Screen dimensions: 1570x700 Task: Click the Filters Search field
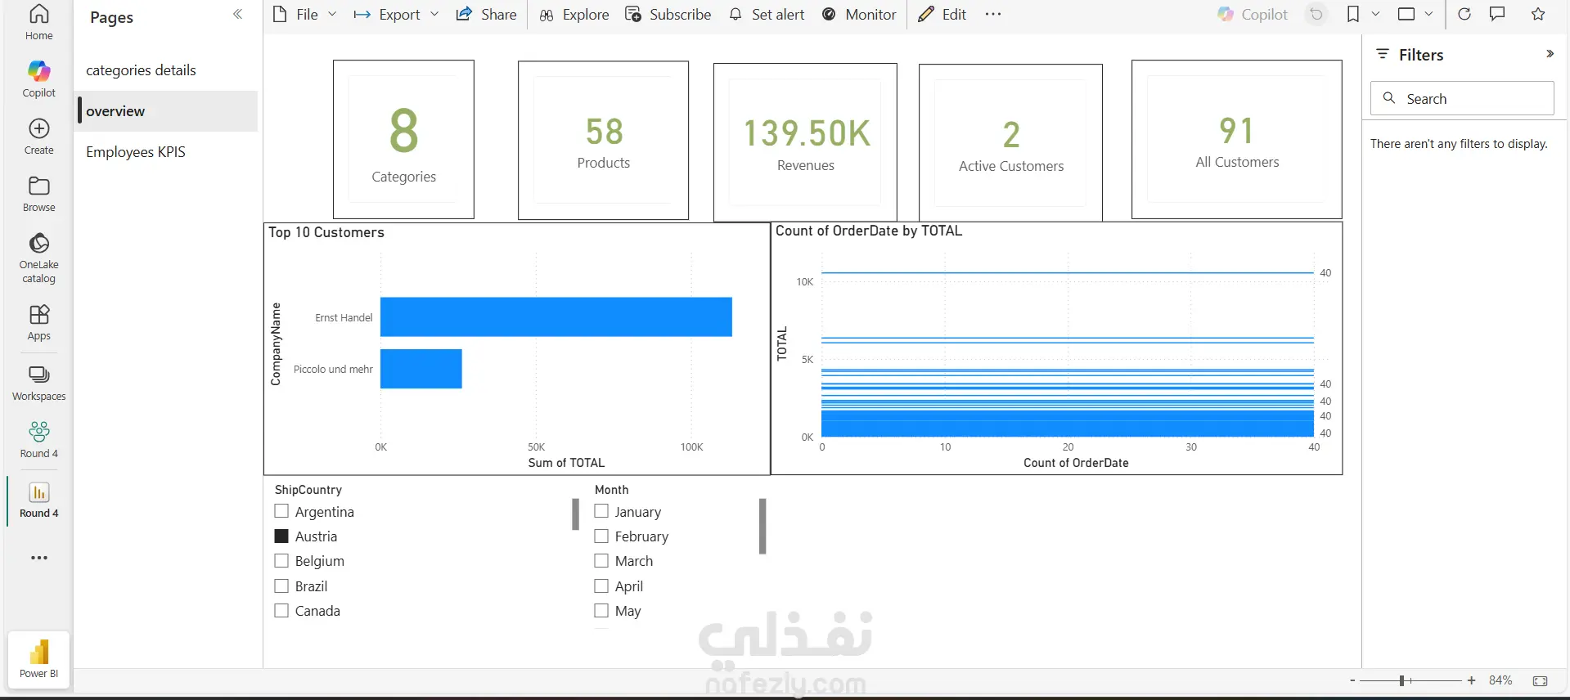[1462, 98]
